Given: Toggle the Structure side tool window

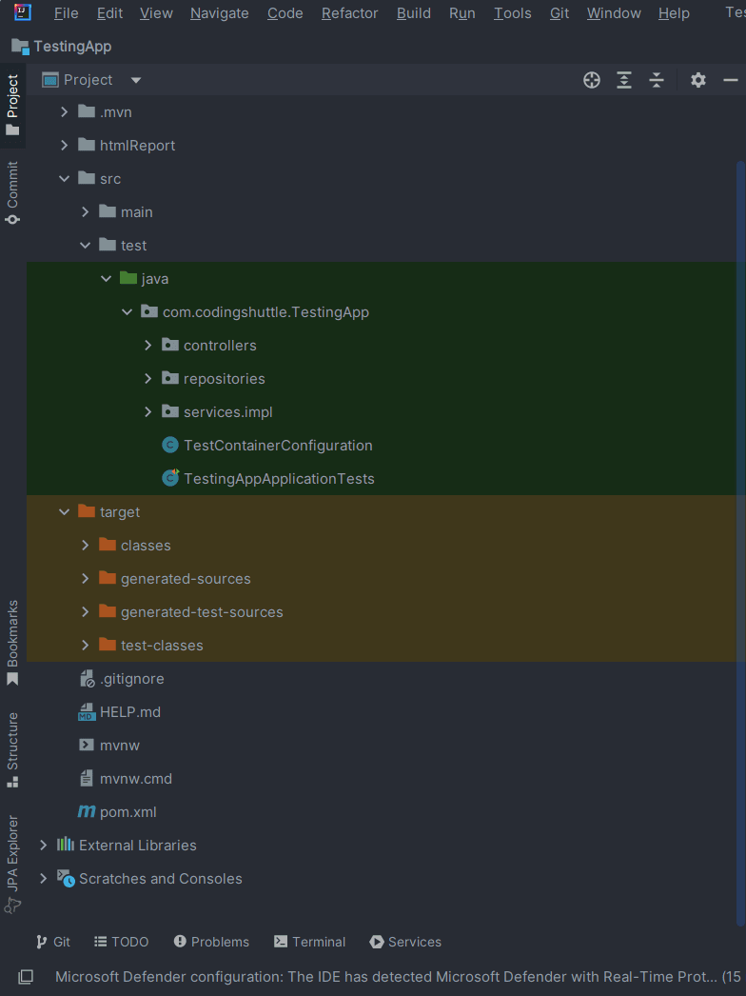Looking at the screenshot, I should [x=12, y=750].
